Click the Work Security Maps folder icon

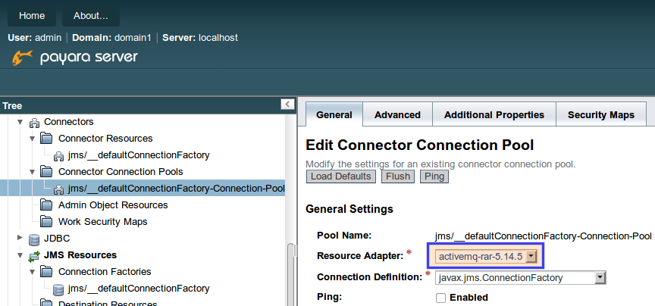47,222
